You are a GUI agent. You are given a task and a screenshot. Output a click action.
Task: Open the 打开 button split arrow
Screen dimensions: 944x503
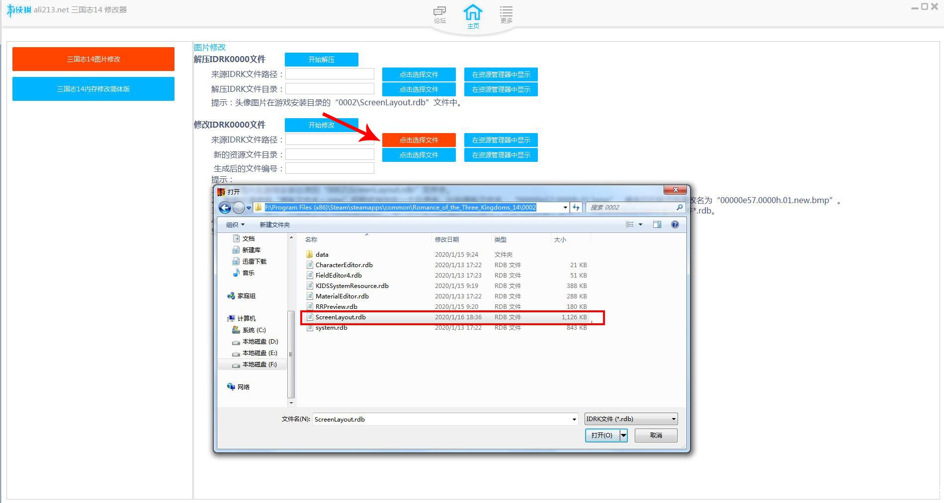coord(623,435)
